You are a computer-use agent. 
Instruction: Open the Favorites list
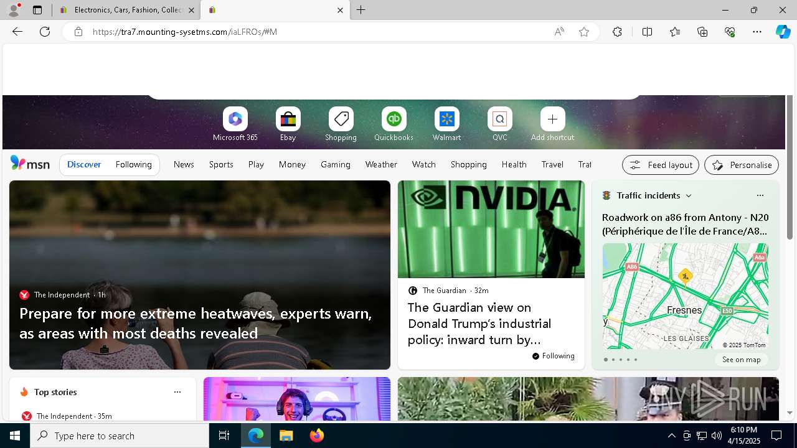(675, 32)
